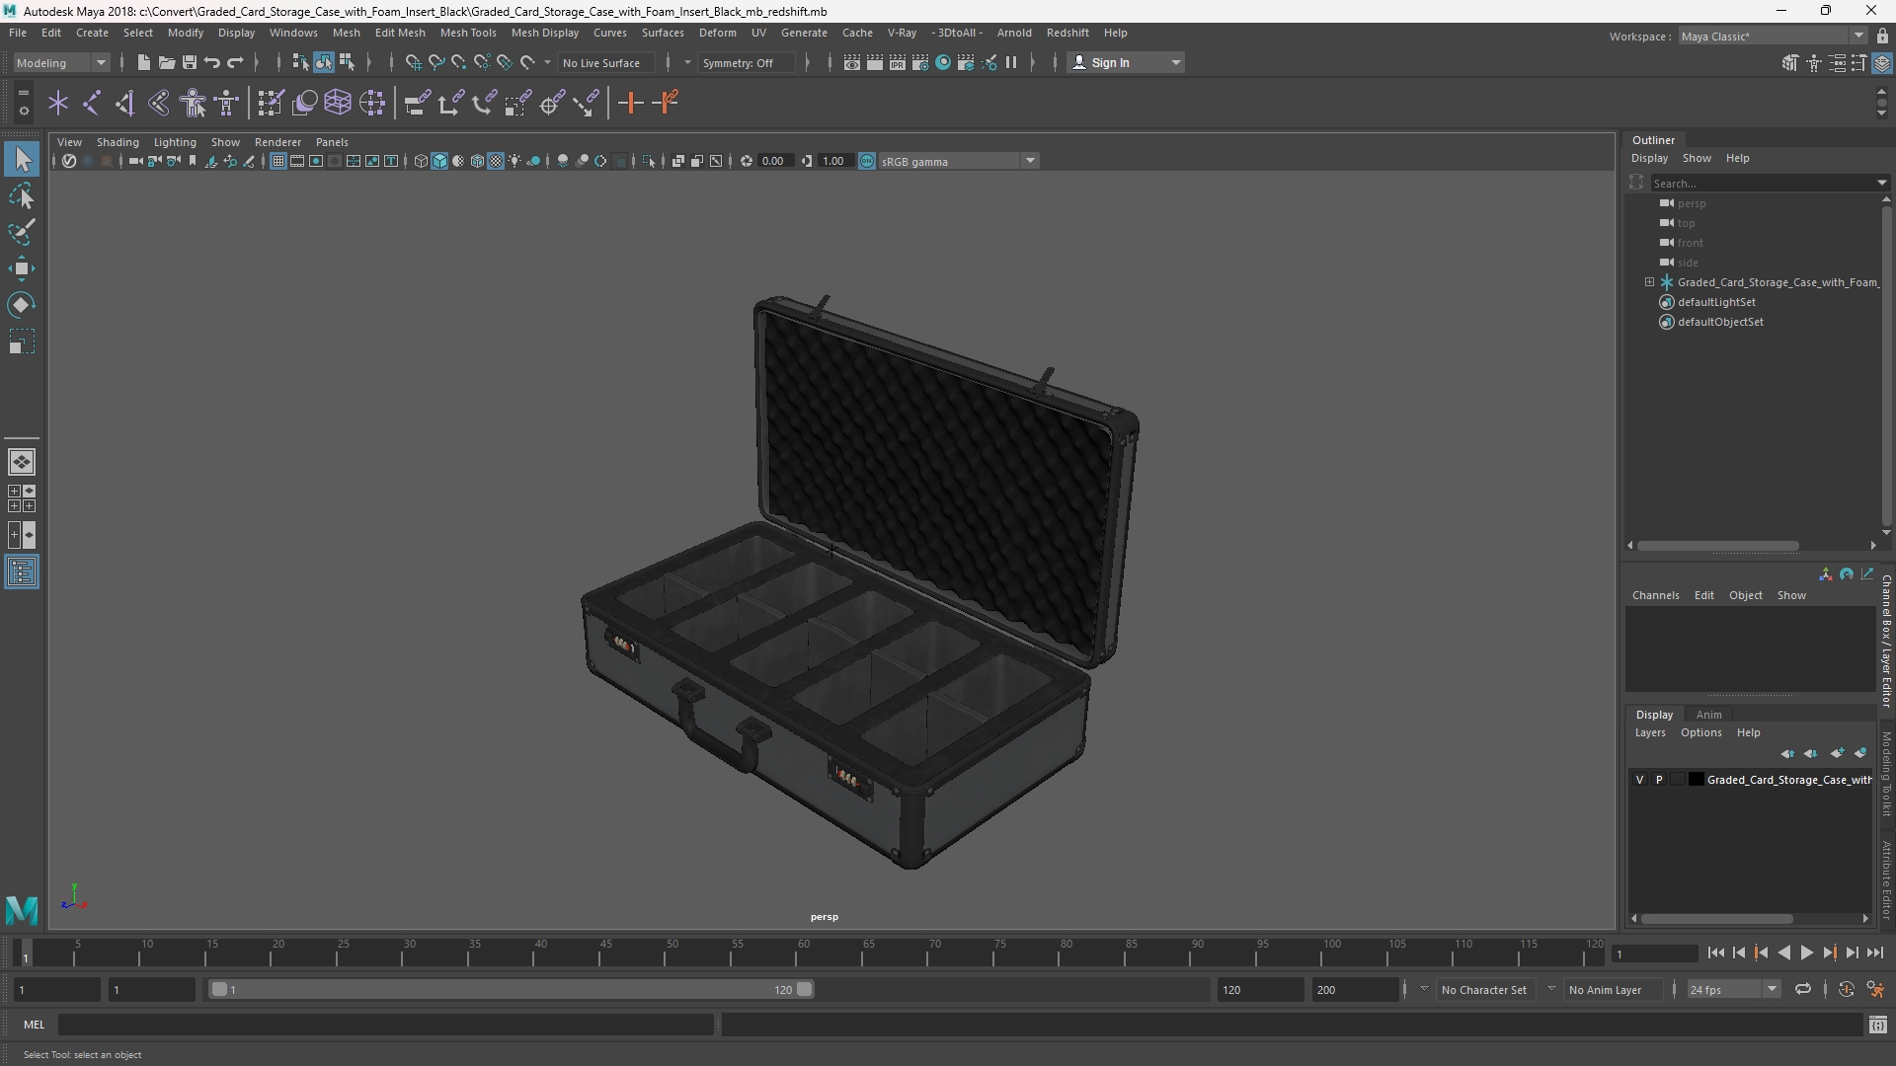Click the Outliner search field
The width and height of the screenshot is (1896, 1066).
coord(1761,183)
